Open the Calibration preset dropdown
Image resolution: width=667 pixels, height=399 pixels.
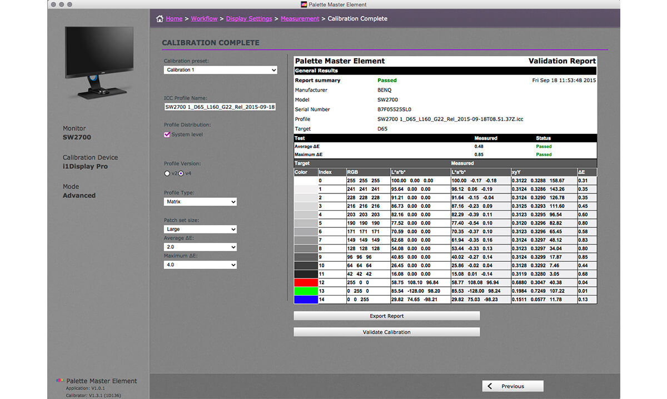(220, 70)
